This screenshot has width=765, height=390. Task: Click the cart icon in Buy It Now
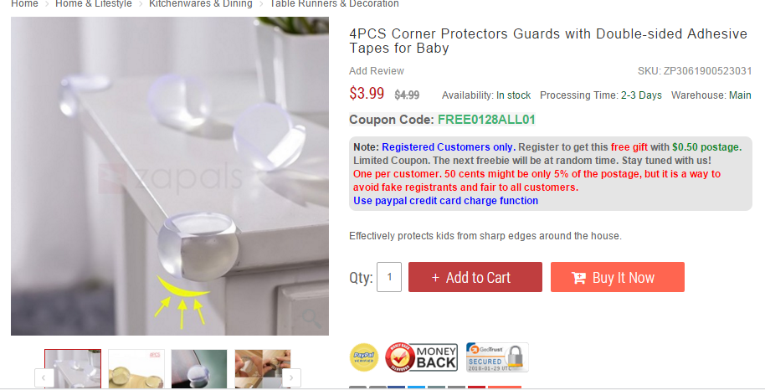(578, 278)
